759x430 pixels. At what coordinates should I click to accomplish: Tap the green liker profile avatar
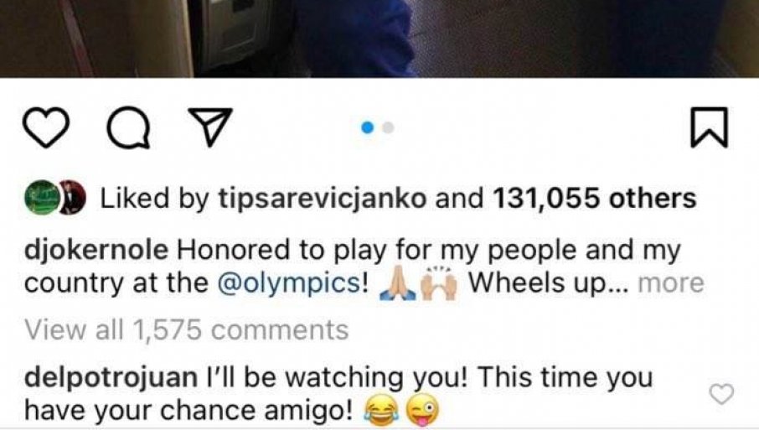(42, 198)
